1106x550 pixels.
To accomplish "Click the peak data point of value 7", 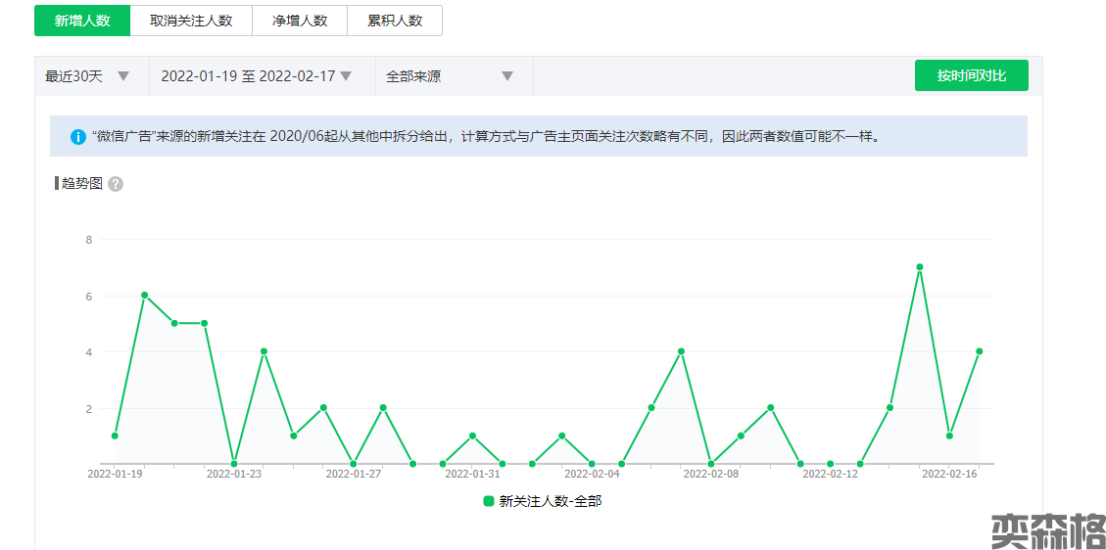I will coord(920,267).
